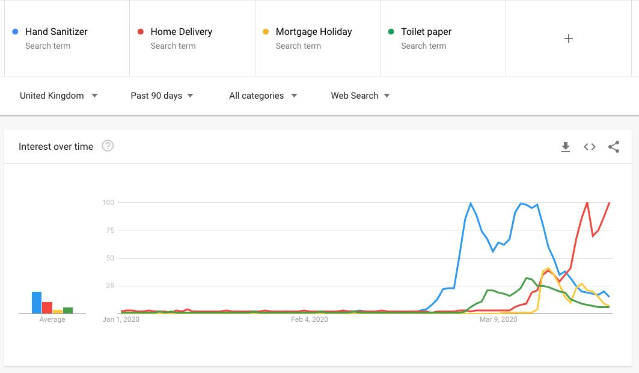Share the Interest over time chart
Image resolution: width=639 pixels, height=373 pixels.
click(x=613, y=147)
